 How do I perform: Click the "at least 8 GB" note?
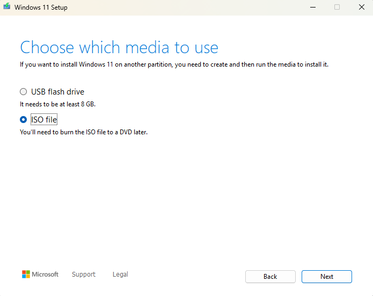57,104
